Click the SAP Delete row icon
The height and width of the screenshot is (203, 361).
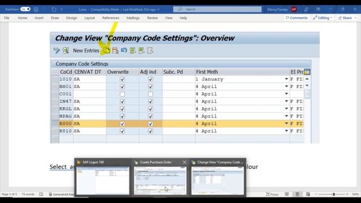coord(115,50)
